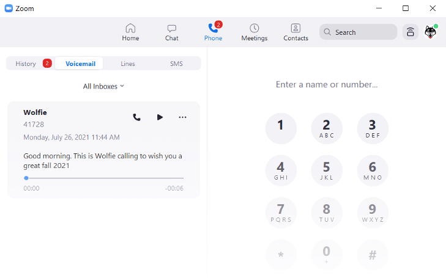Open the SMS tab
This screenshot has width=446, height=278.
[x=176, y=64]
